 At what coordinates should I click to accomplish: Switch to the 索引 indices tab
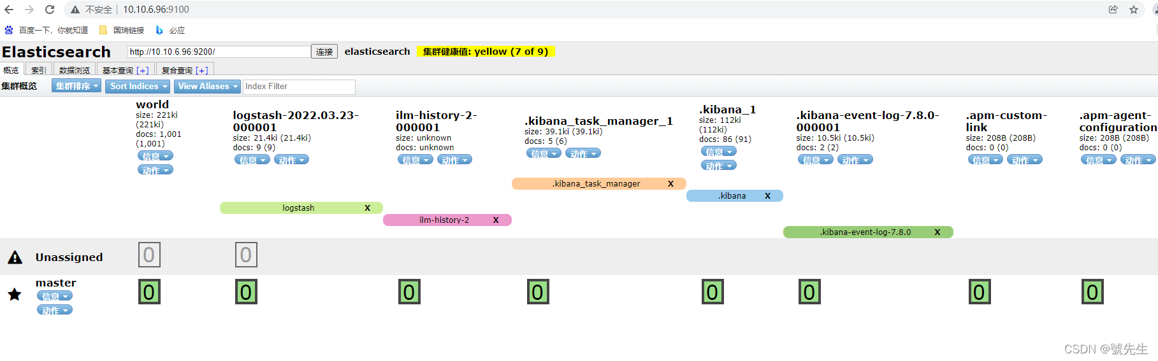click(39, 70)
